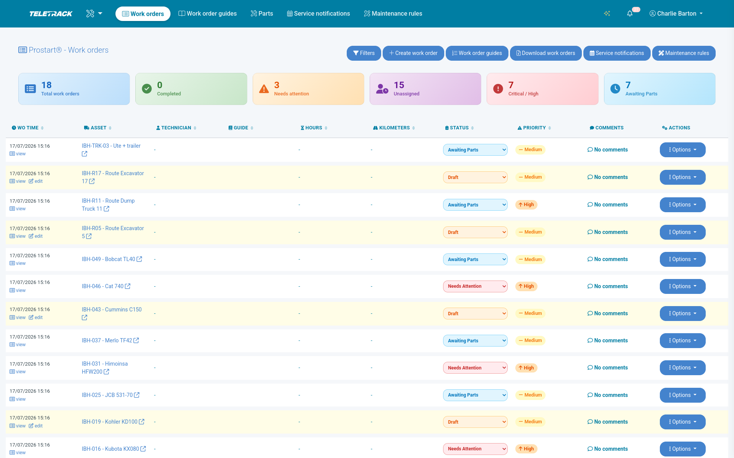Screen dimensions: 734x458
Task: Open external link icon for Cat 740
Action: (128, 286)
